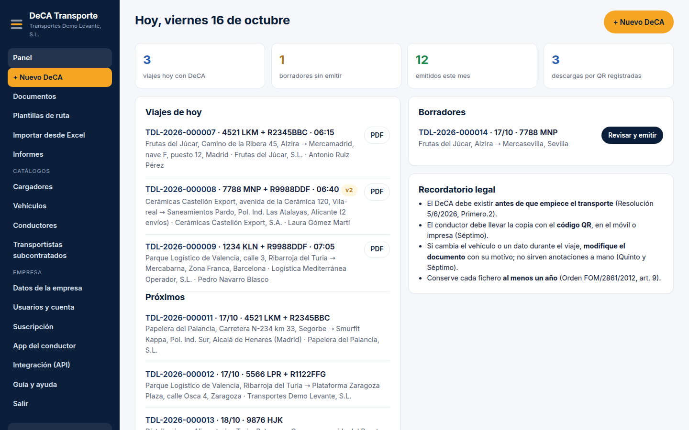Click the sidebar + Nuevo DeCA button
The height and width of the screenshot is (430, 689).
point(60,77)
